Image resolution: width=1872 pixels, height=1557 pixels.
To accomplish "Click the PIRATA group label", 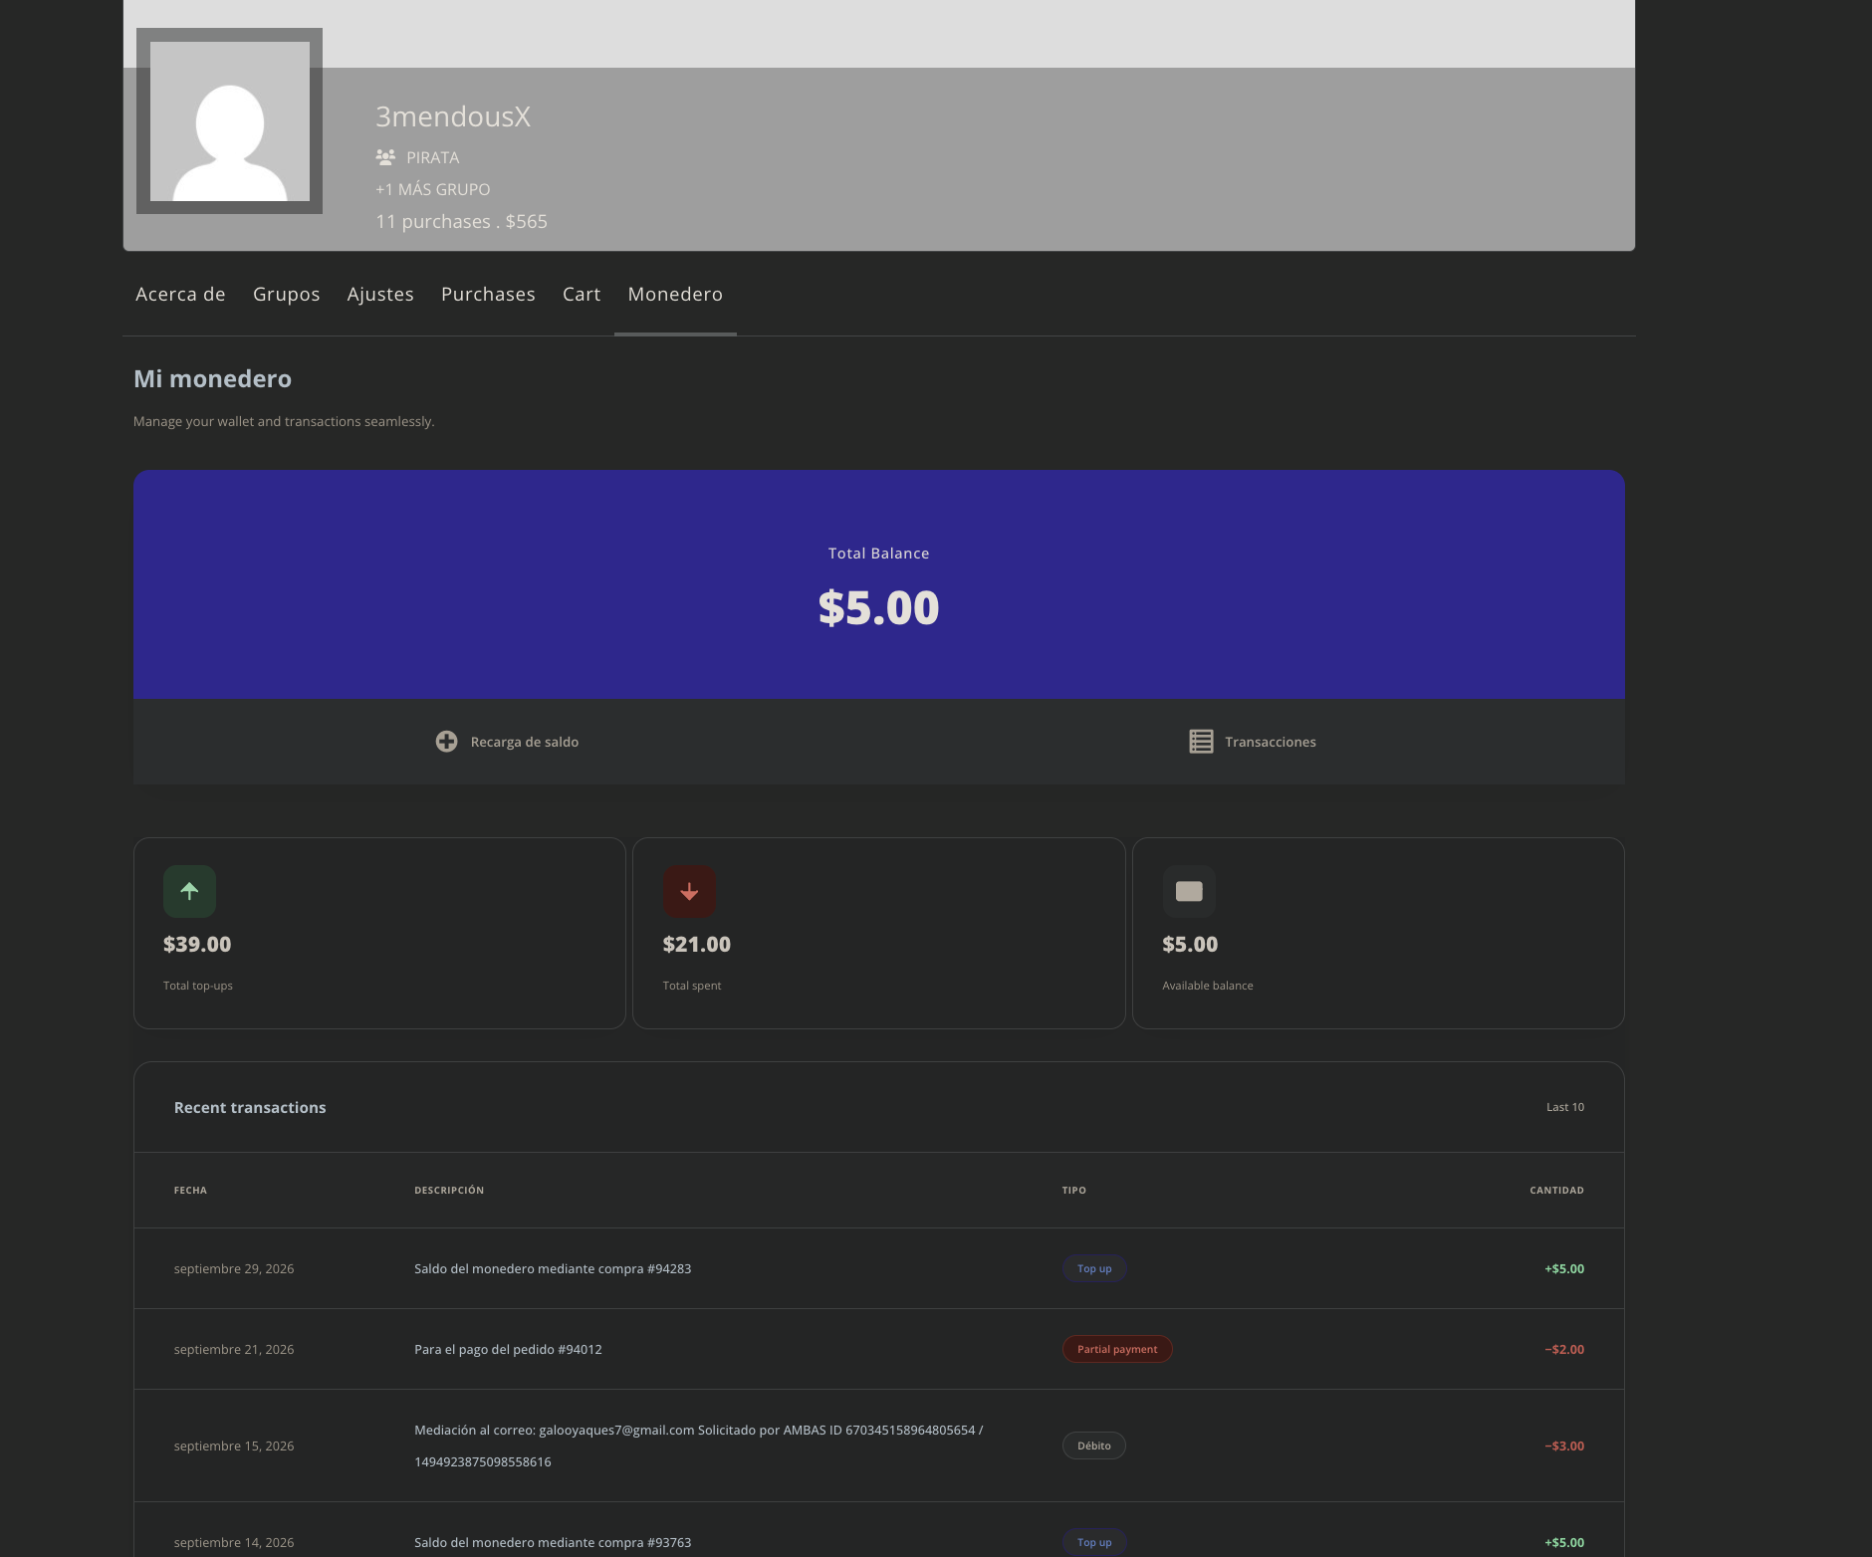I will click(432, 157).
